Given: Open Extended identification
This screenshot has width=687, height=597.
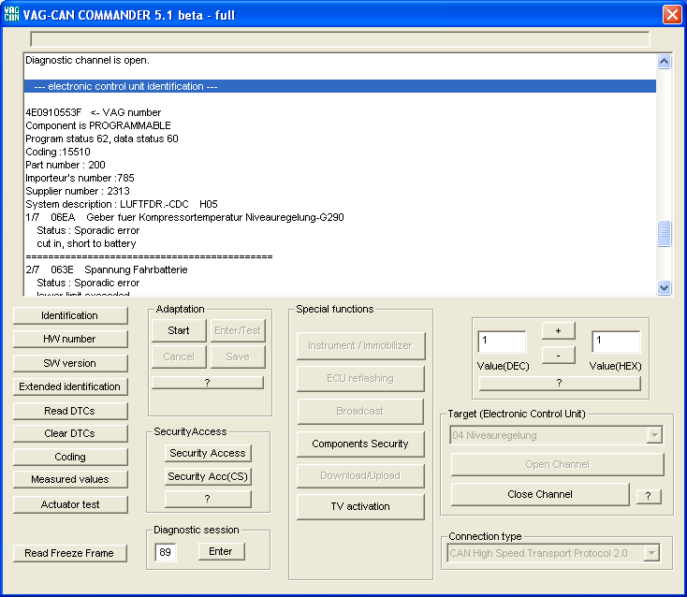Looking at the screenshot, I should click(x=70, y=386).
